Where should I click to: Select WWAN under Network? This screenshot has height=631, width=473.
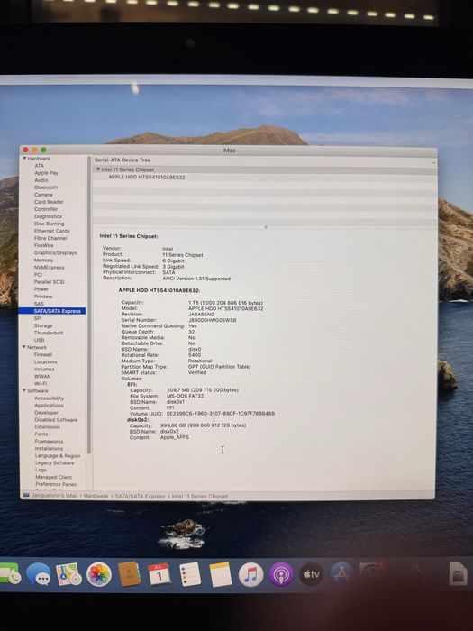tap(42, 376)
